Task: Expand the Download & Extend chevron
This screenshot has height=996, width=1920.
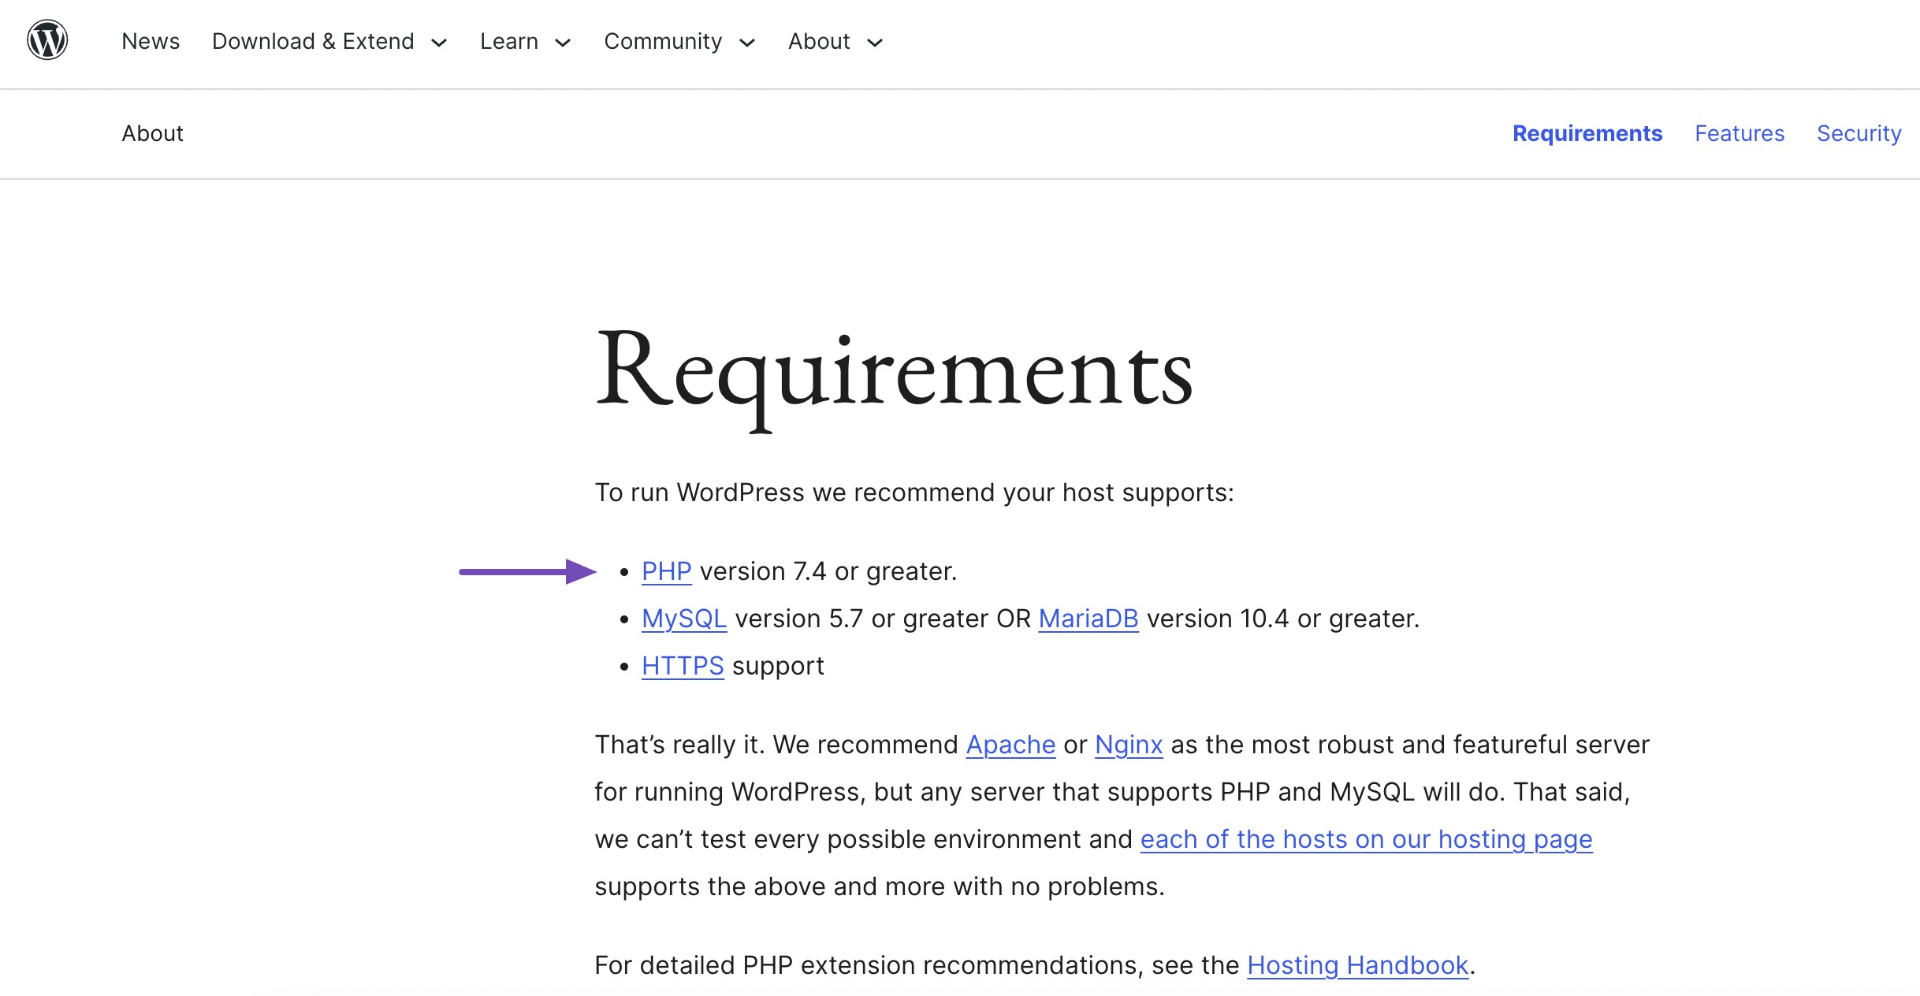Action: pyautogui.click(x=439, y=43)
